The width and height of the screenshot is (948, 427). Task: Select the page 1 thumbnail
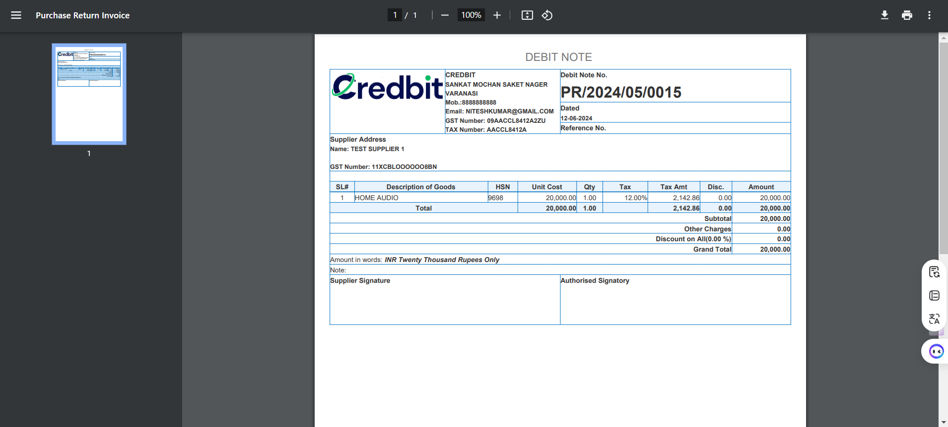coord(89,94)
